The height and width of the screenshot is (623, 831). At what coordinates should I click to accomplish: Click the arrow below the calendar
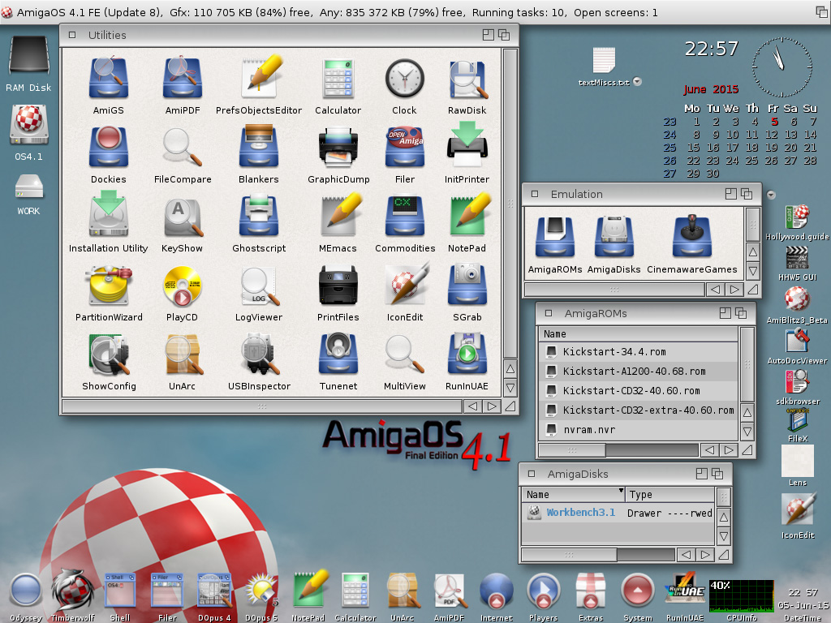coord(770,195)
